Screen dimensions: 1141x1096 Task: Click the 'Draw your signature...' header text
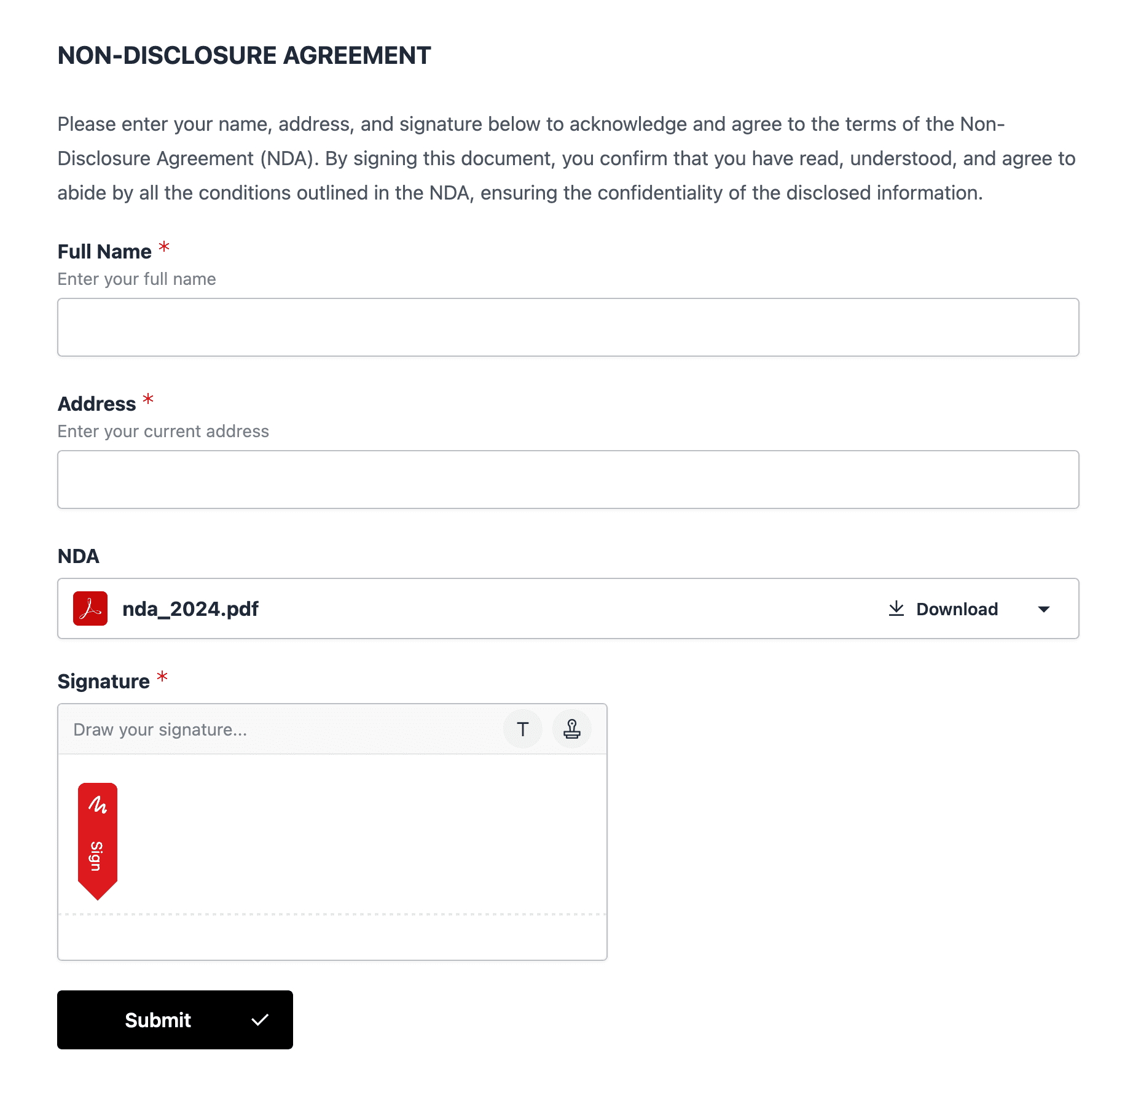(160, 729)
